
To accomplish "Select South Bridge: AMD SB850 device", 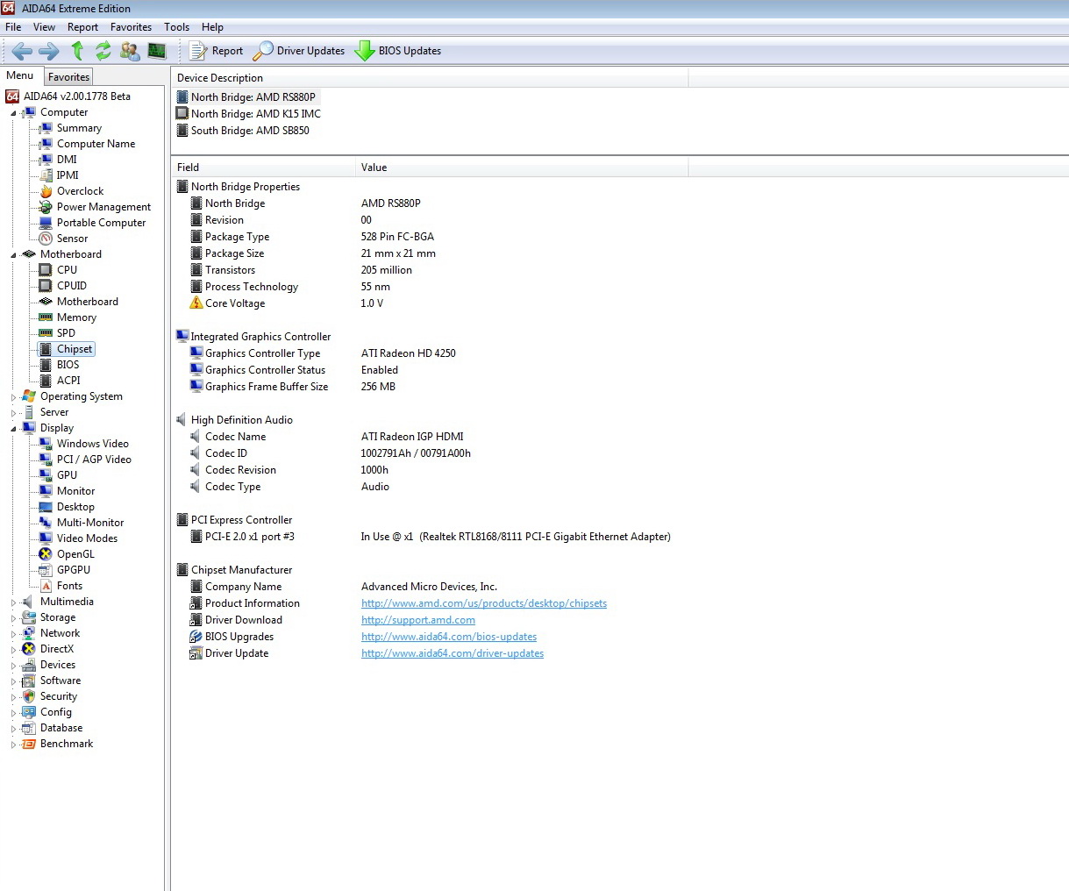I will (x=243, y=131).
